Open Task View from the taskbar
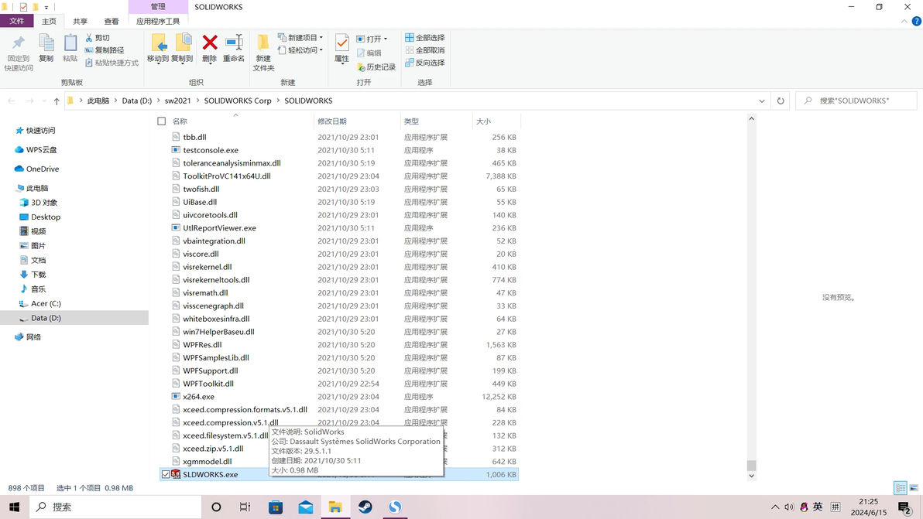 (245, 507)
